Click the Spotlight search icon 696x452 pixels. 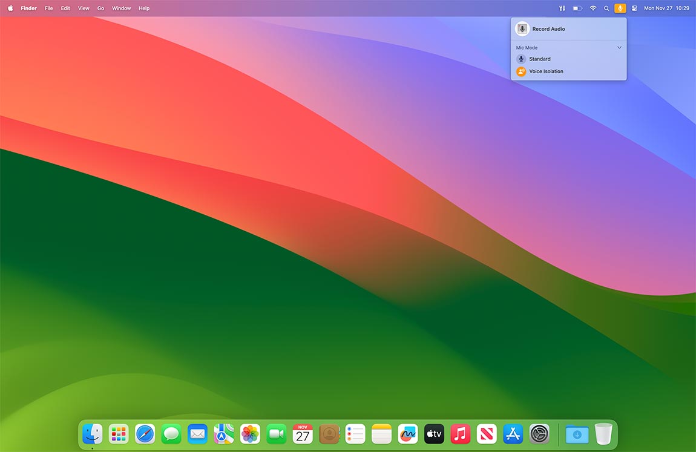click(x=606, y=8)
